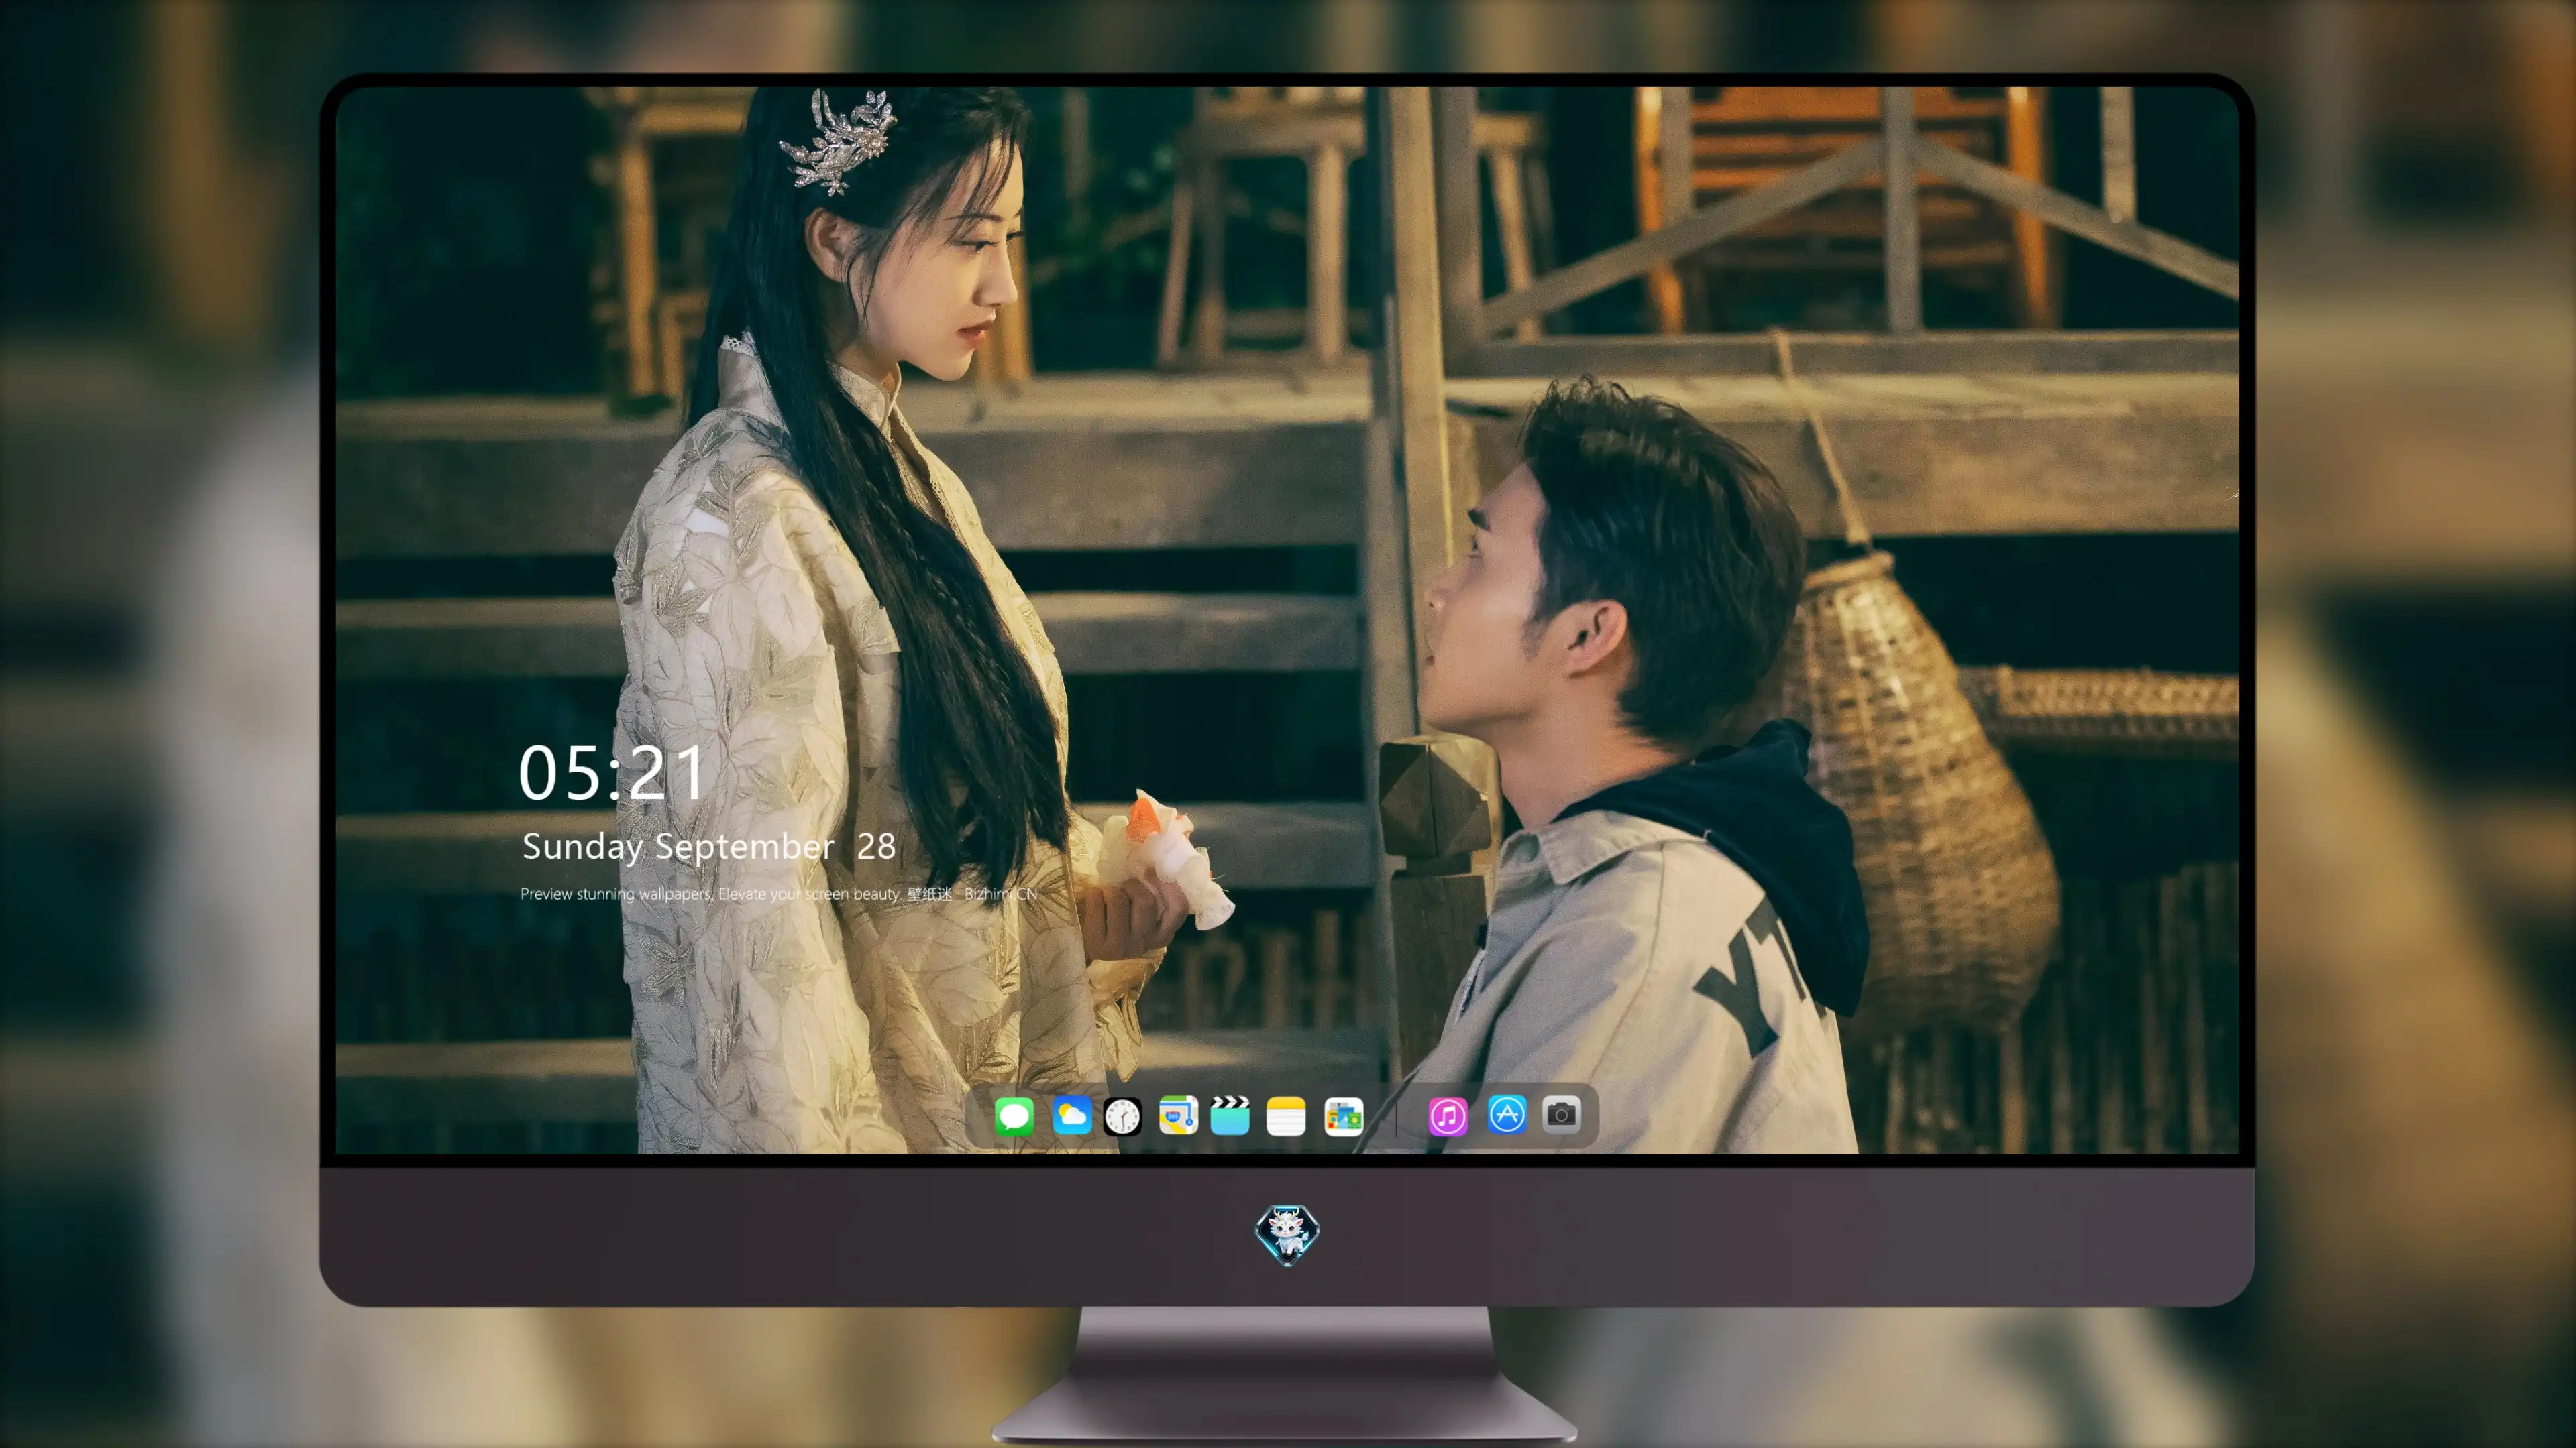Click the 05:21 clock widget
This screenshot has height=1448, width=2576.
[x=612, y=772]
